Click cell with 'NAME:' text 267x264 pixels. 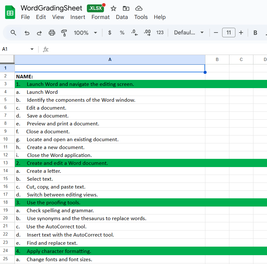110,76
